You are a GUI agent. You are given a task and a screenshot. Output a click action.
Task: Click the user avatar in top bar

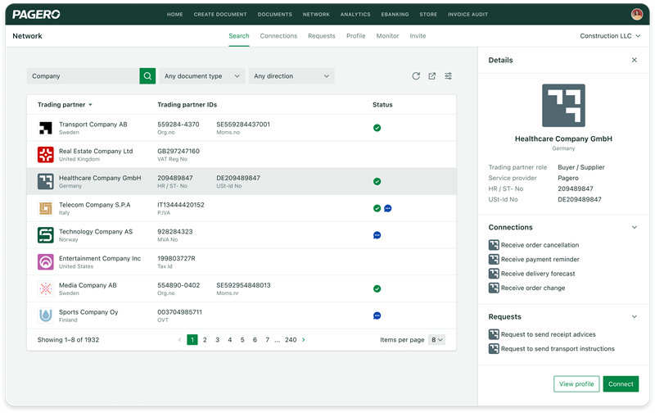[637, 14]
